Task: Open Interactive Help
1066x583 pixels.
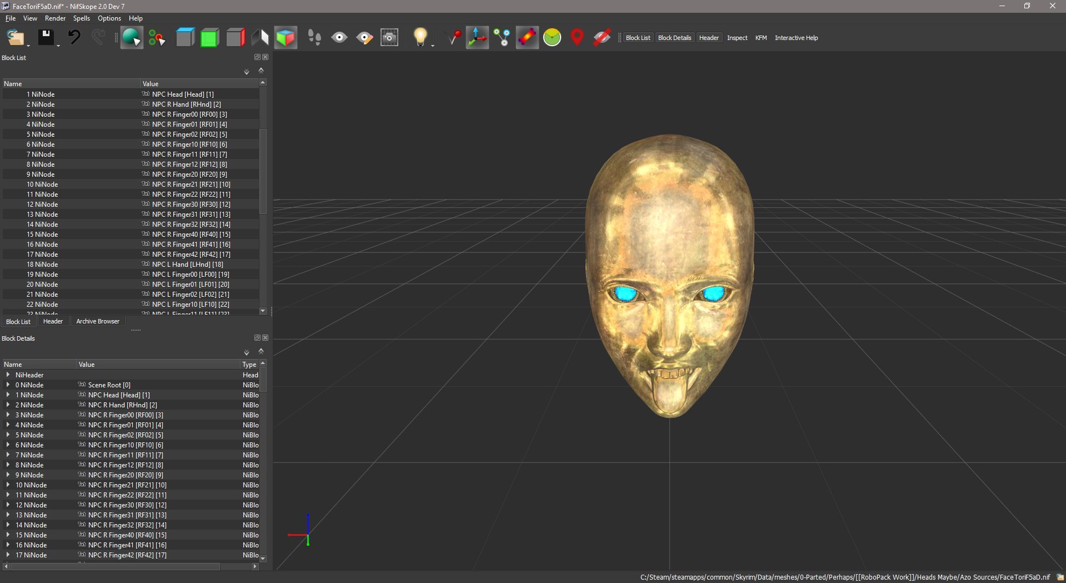Action: click(x=796, y=38)
